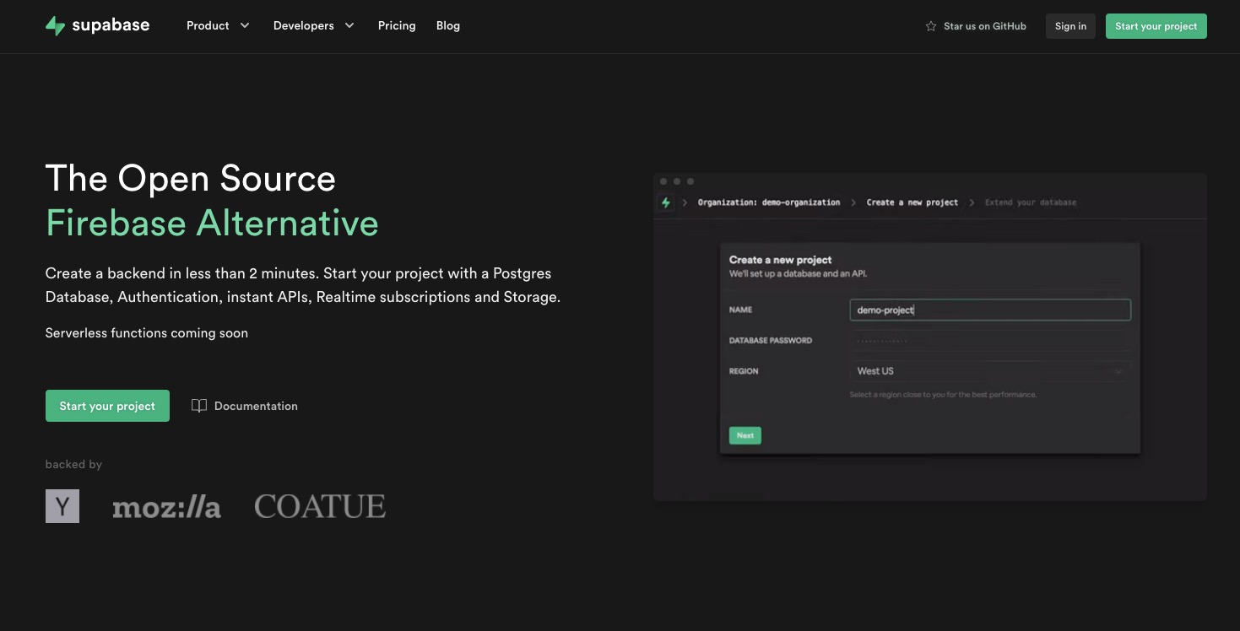Click the Mozilla logo
The image size is (1240, 631).
166,507
